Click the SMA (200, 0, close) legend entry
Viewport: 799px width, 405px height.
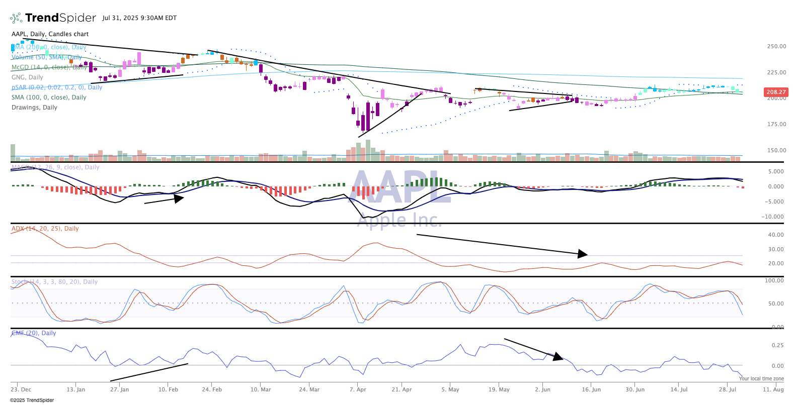pos(49,47)
